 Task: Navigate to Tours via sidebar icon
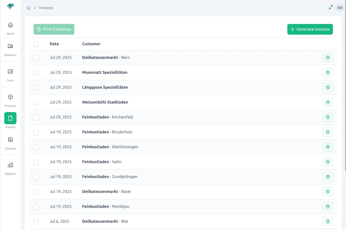coord(10,74)
